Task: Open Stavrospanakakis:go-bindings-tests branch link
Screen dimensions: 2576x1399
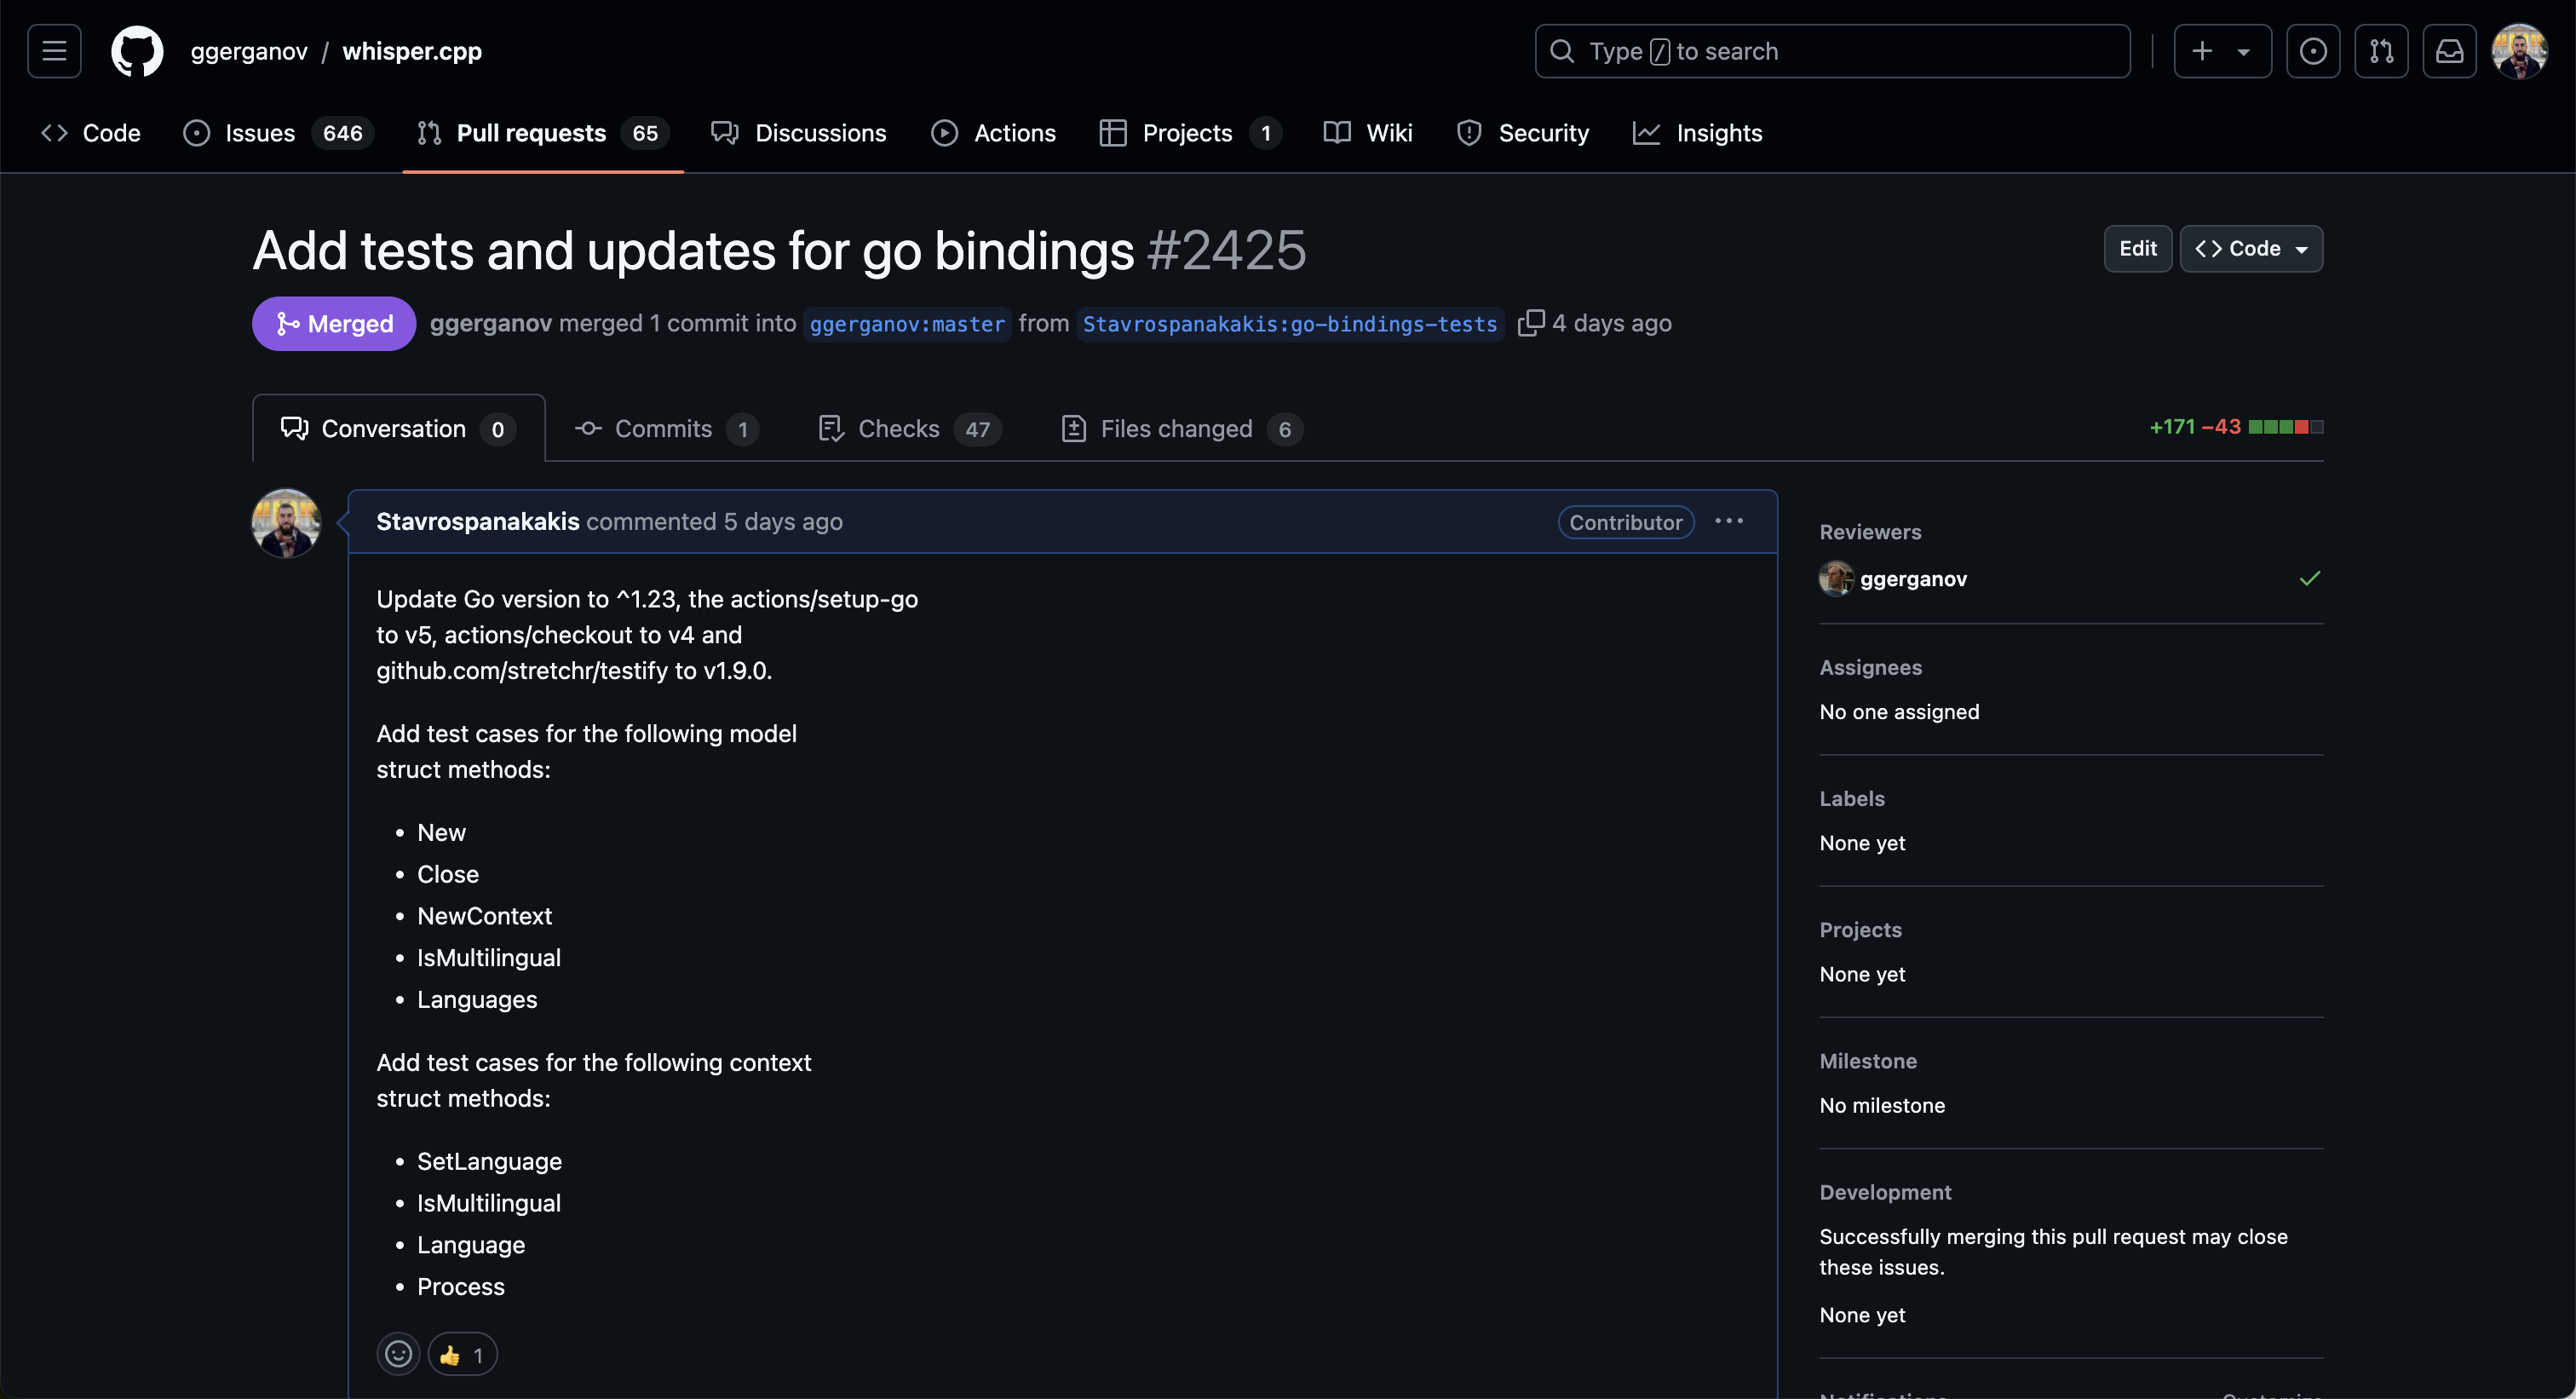Action: point(1290,323)
